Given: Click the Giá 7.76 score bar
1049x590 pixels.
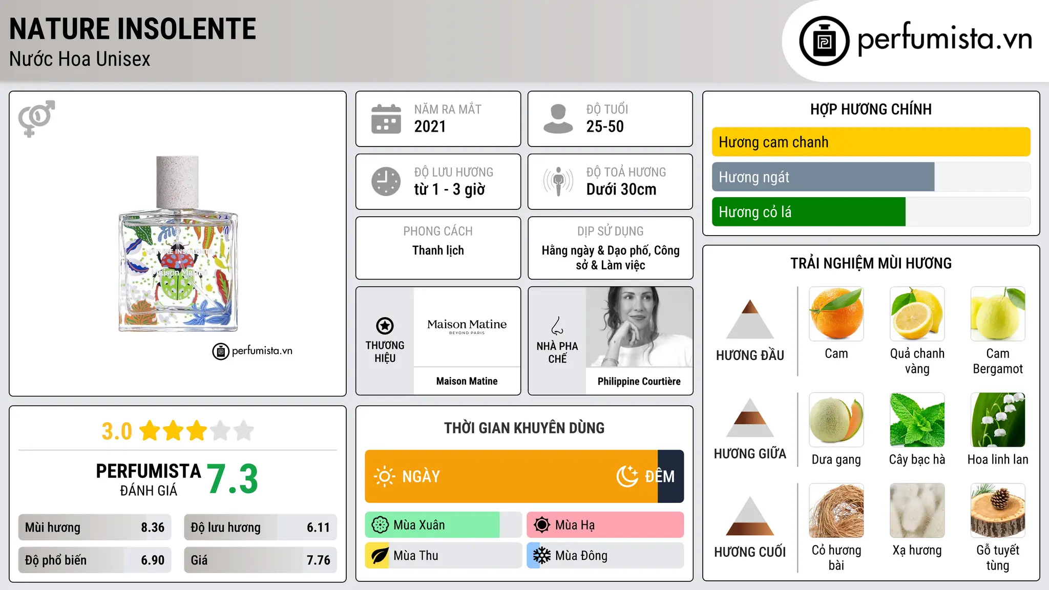Looking at the screenshot, I should pyautogui.click(x=260, y=560).
